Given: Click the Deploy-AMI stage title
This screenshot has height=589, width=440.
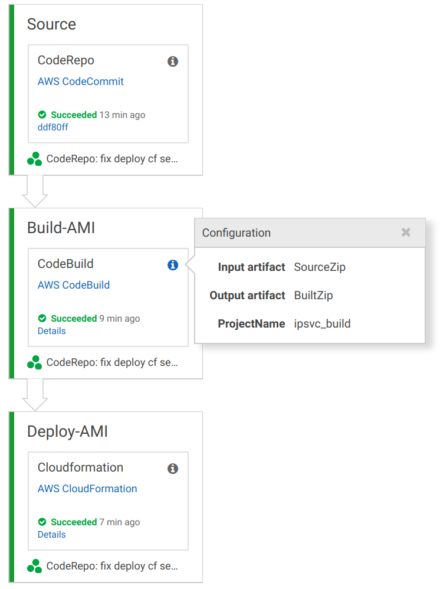Looking at the screenshot, I should coord(67,431).
